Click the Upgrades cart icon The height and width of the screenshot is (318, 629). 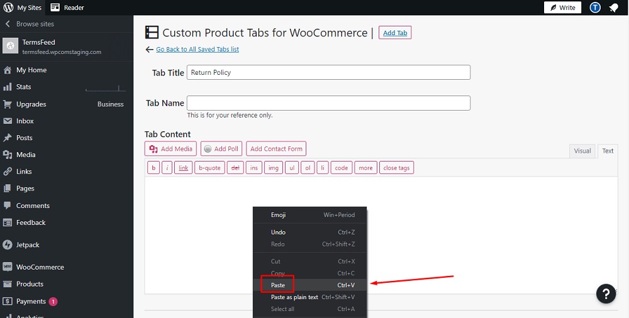(x=7, y=104)
